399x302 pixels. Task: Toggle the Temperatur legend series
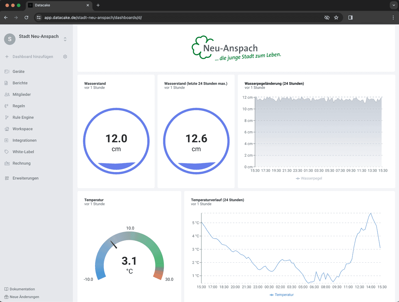coord(281,295)
